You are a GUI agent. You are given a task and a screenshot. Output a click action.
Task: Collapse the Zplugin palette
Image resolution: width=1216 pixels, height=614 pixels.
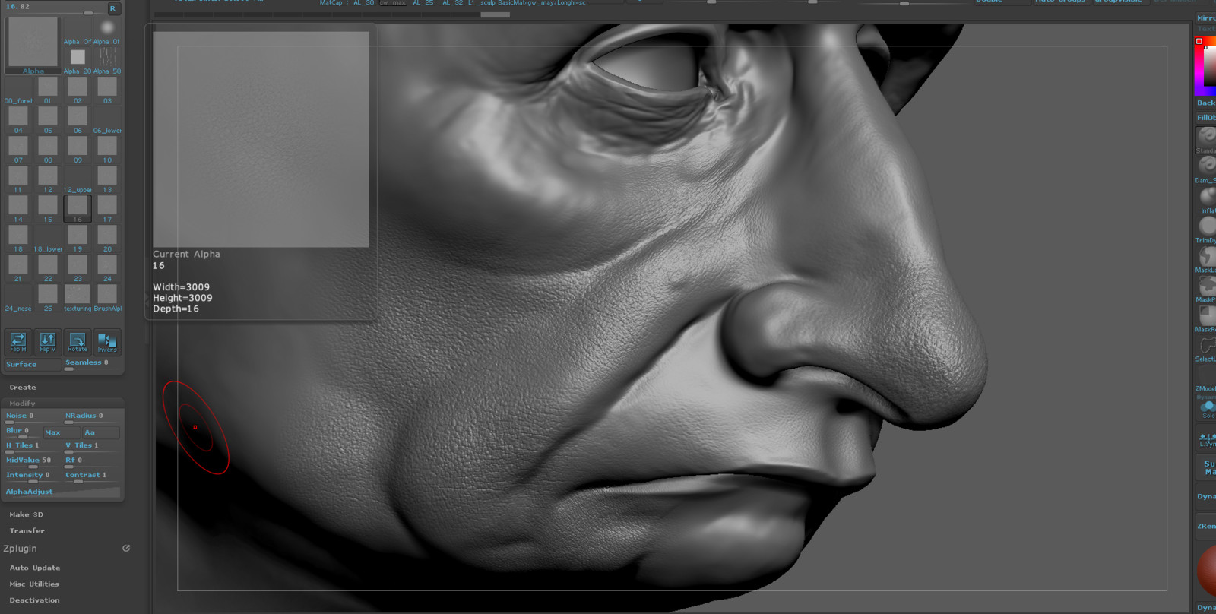[x=21, y=549]
